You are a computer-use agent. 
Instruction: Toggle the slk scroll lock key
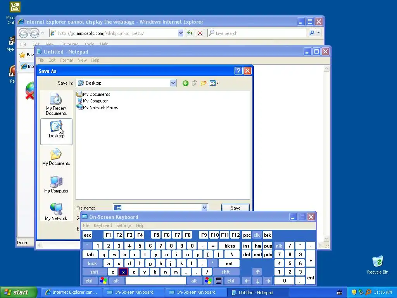point(257,235)
